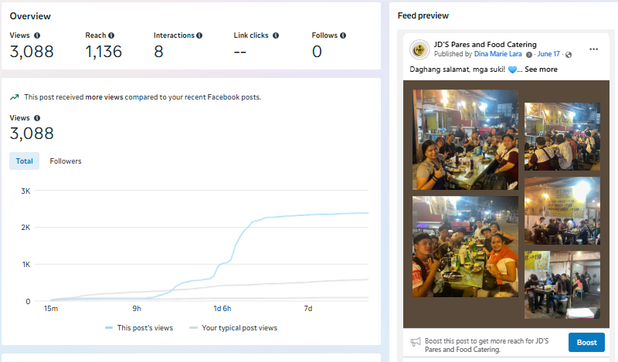Click the Reach info icon
Viewport: 618px width, 362px height.
click(x=111, y=36)
